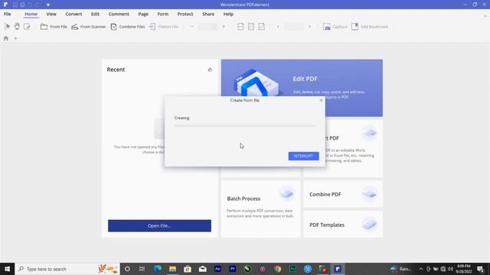490x275 pixels.
Task: Click the taskbar search box
Action: click(67, 269)
